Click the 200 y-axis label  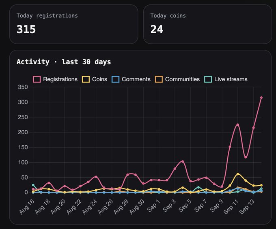pos(23,132)
